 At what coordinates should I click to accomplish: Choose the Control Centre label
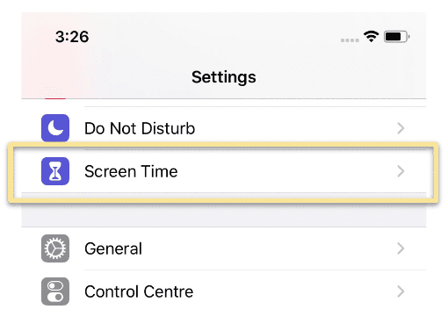139,291
